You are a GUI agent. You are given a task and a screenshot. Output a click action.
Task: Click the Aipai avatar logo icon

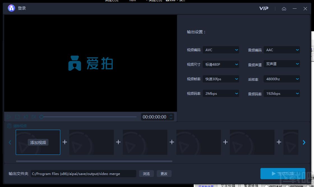coord(11,8)
